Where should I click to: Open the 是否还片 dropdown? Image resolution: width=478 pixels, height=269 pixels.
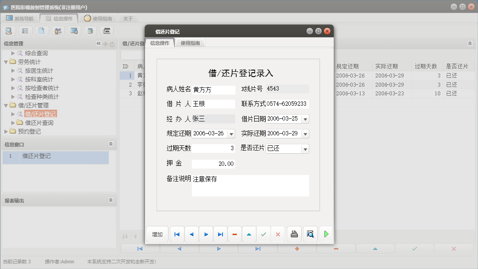pyautogui.click(x=305, y=148)
